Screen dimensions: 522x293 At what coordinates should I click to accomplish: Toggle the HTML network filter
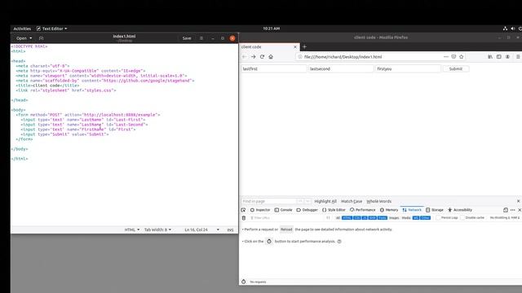point(347,218)
